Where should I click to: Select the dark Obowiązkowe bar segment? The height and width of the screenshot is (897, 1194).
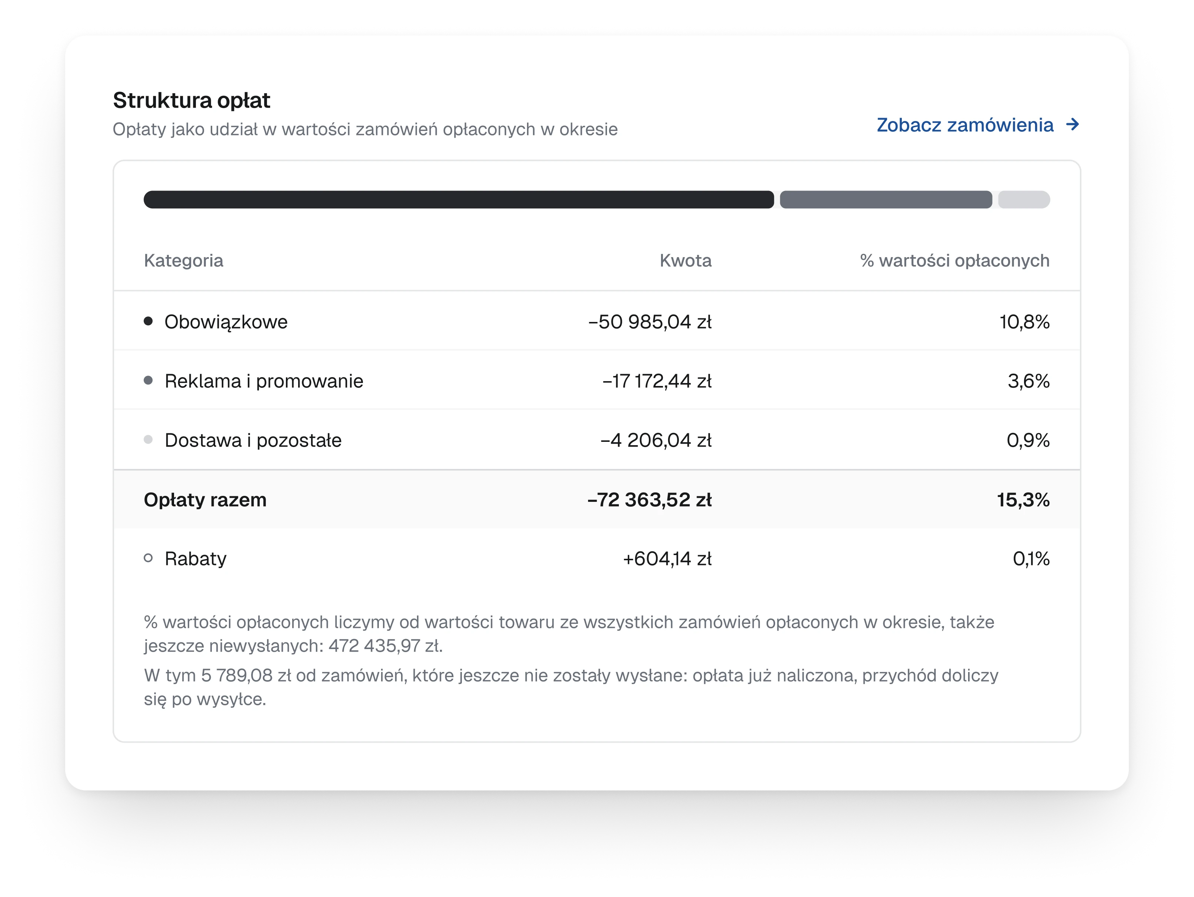(x=458, y=199)
